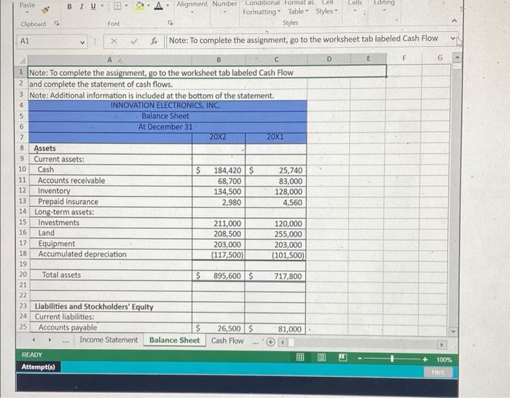Select Total assets value 895,600
This screenshot has width=510, height=398.
click(219, 276)
